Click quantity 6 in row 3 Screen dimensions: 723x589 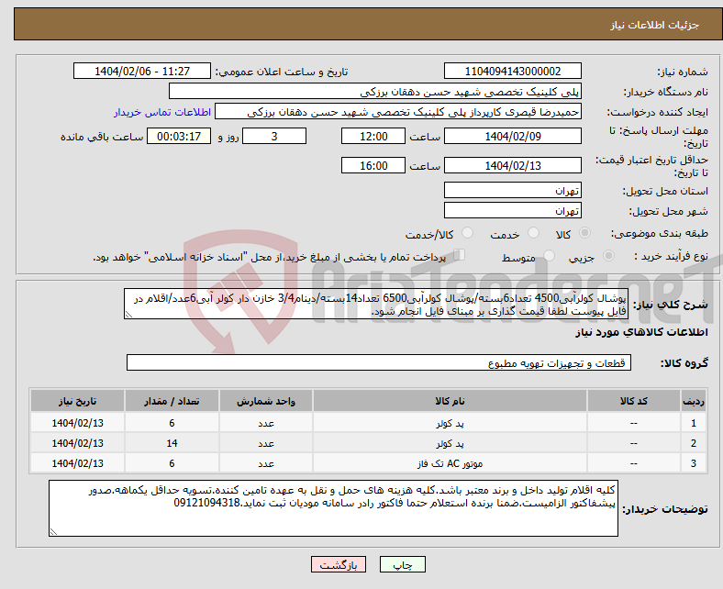coord(172,463)
